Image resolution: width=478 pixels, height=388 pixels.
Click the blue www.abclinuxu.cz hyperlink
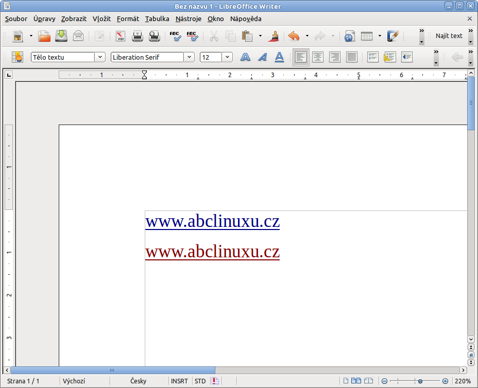(x=212, y=221)
